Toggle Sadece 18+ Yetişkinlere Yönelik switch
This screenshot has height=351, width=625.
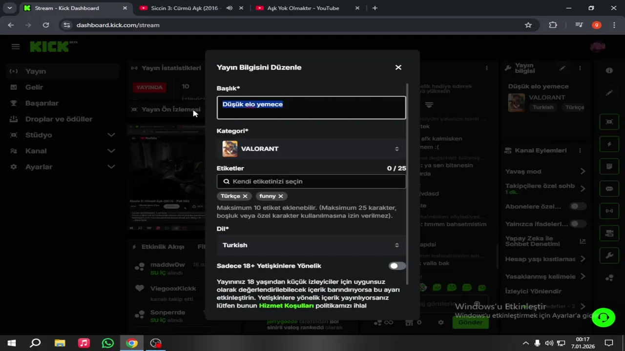397,266
